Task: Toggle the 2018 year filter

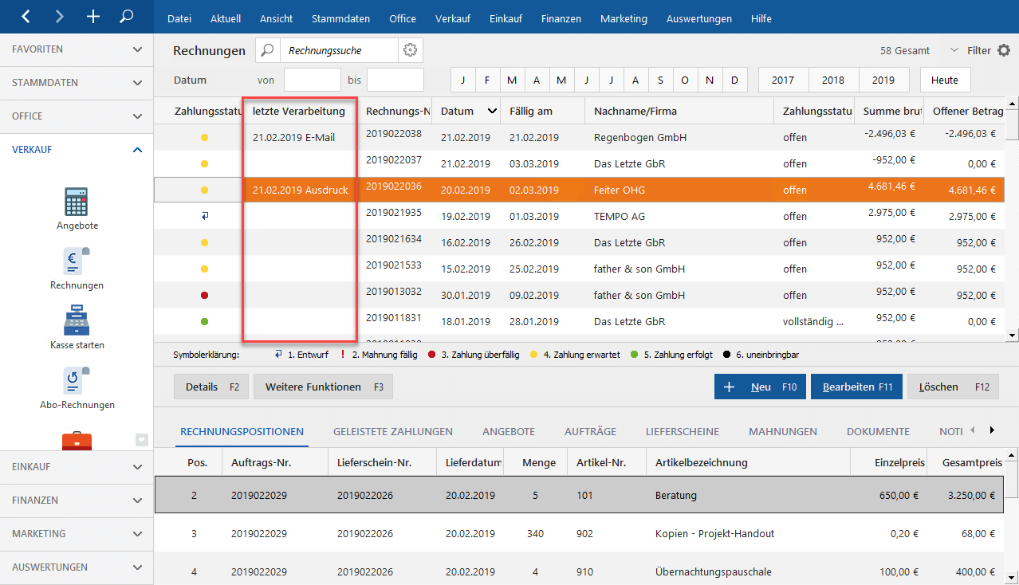Action: 833,80
